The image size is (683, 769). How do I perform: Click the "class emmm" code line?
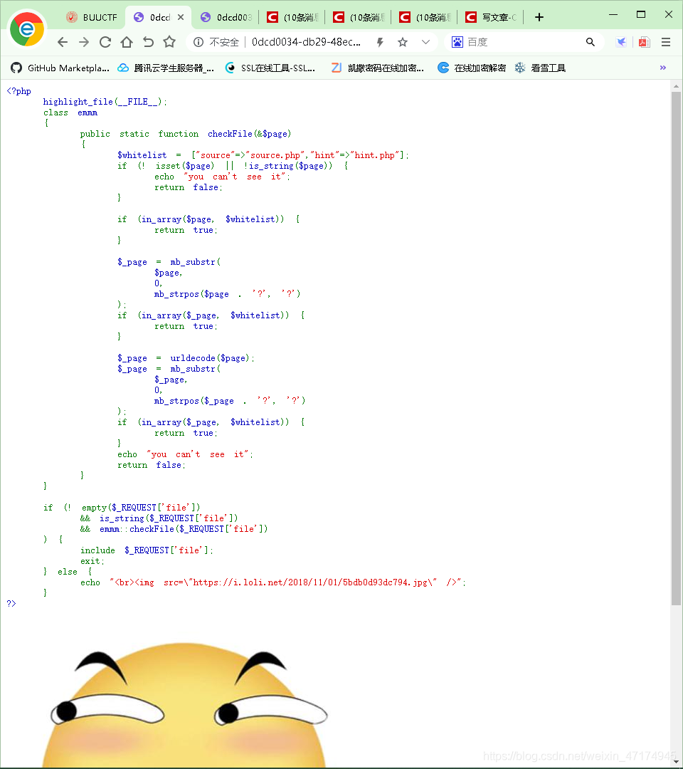[70, 113]
